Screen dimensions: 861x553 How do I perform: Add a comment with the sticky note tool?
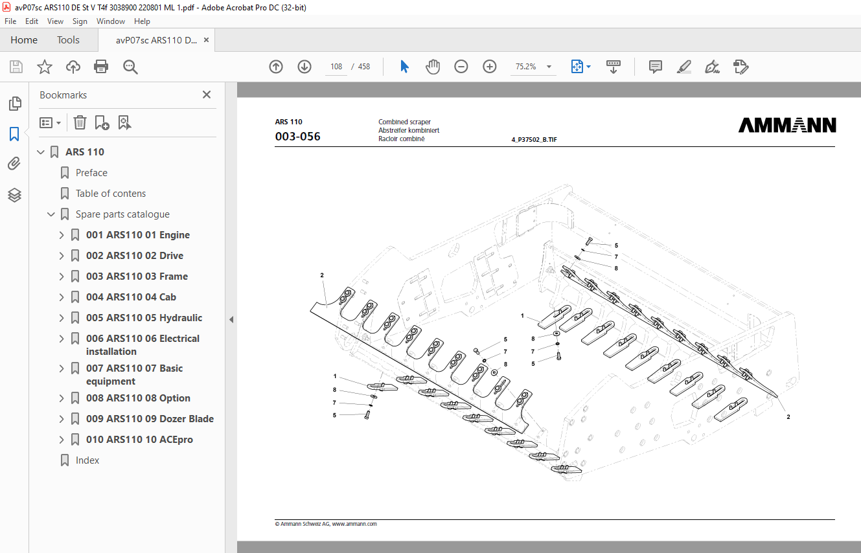click(656, 67)
